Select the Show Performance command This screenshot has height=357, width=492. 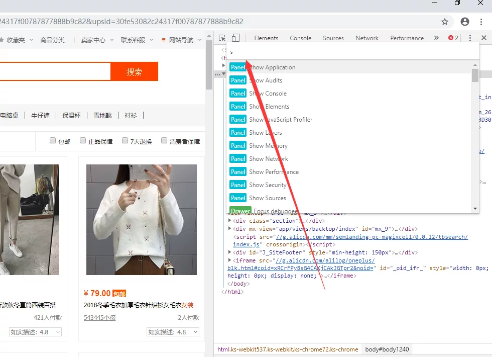pyautogui.click(x=349, y=172)
